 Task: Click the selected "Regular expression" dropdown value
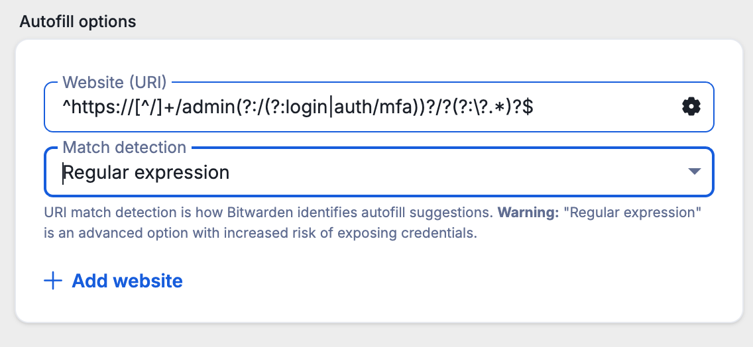pyautogui.click(x=146, y=173)
